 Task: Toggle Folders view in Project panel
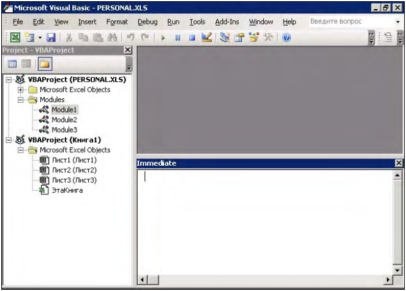pyautogui.click(x=45, y=64)
